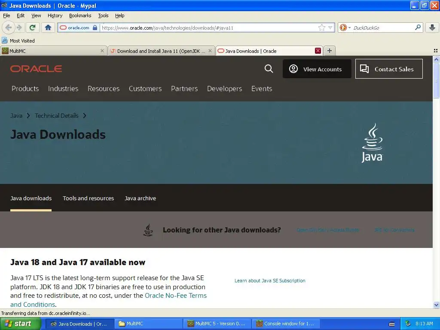440x330 pixels.
Task: Switch to Console window taskbar item
Action: (286, 324)
